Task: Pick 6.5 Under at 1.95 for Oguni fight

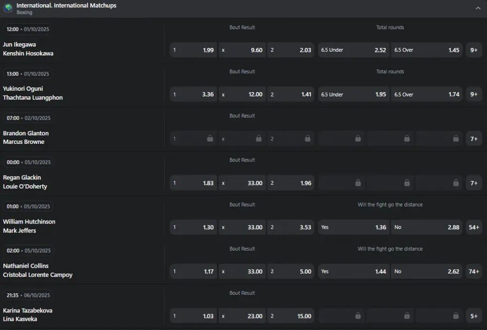Action: [353, 94]
